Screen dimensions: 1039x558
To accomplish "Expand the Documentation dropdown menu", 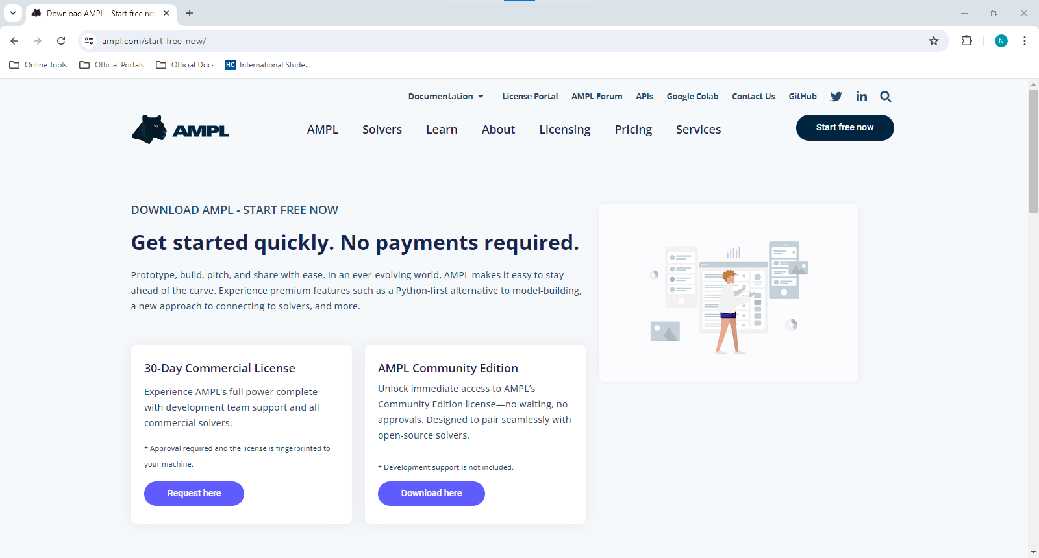I will point(446,97).
